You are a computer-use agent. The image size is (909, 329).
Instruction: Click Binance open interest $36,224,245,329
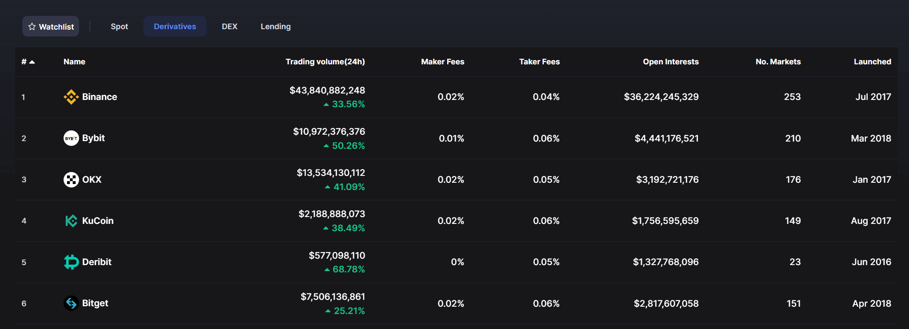pos(661,97)
